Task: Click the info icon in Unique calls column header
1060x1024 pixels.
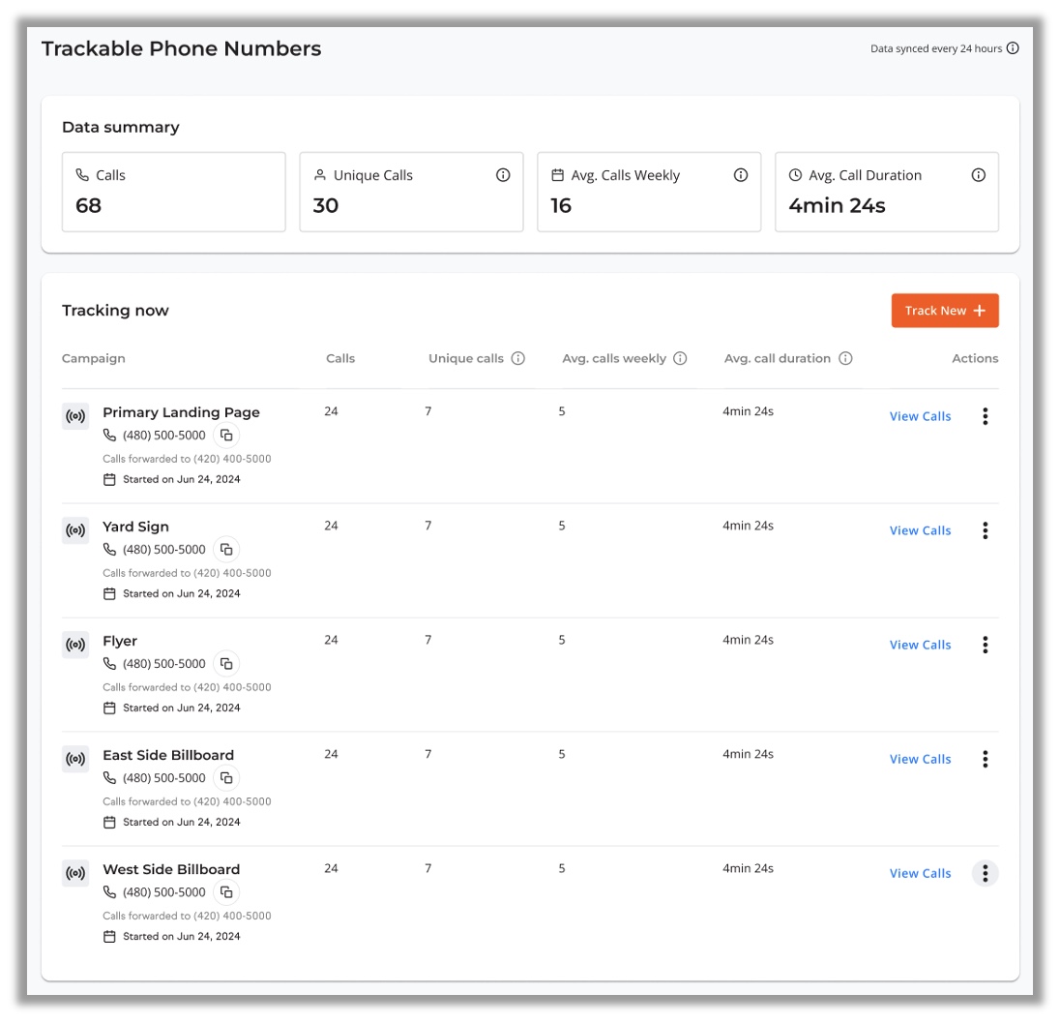Action: (x=518, y=358)
